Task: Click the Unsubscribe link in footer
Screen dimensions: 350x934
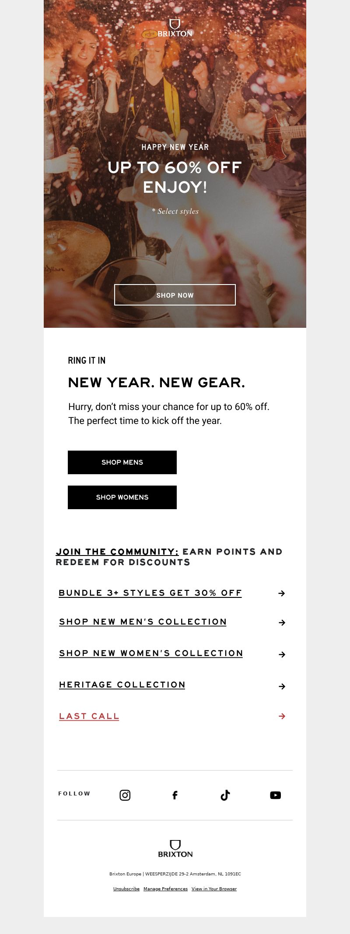Action: (126, 889)
